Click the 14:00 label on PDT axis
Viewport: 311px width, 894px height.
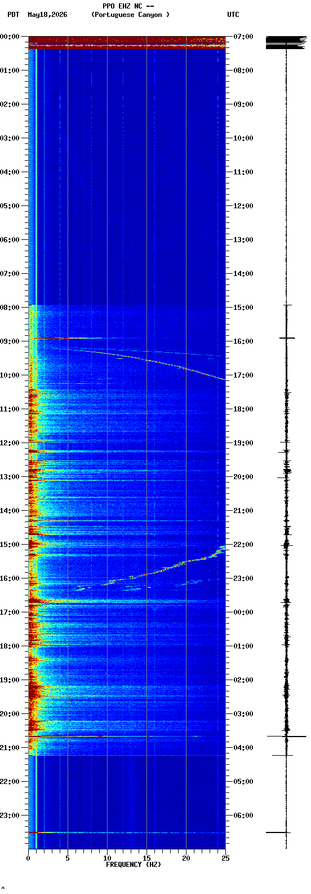point(10,510)
